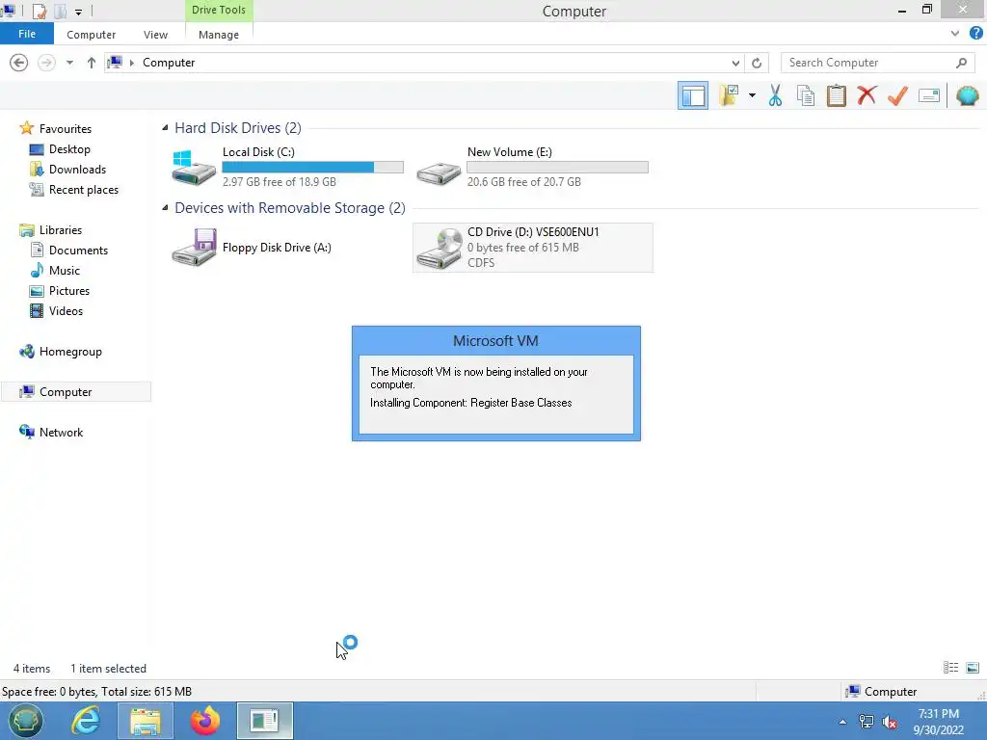Screen dimensions: 987x740
Task: Refresh the Computer view
Action: [x=757, y=63]
